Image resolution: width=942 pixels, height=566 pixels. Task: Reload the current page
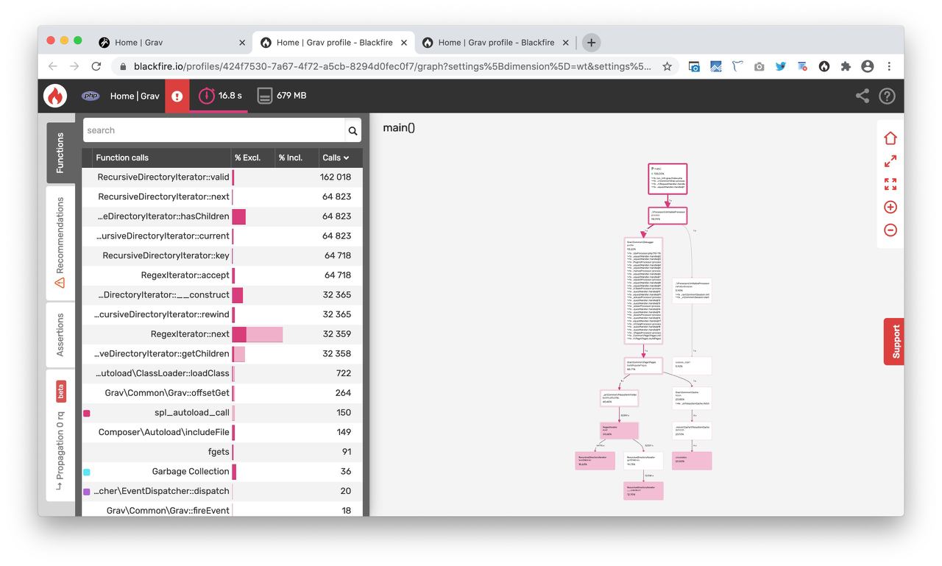tap(96, 66)
